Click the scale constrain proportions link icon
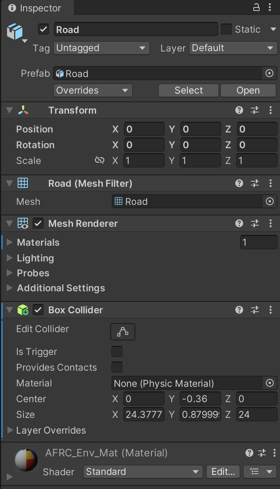280x489 pixels. click(x=99, y=160)
